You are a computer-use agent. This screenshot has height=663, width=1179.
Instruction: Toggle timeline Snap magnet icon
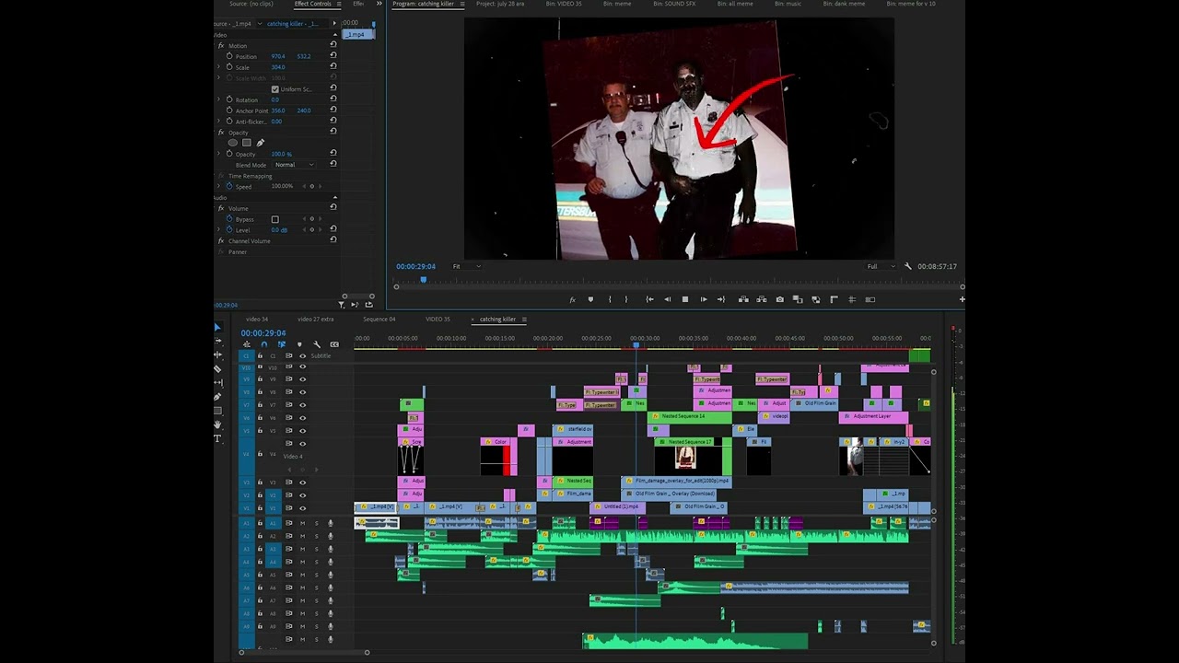coord(264,344)
